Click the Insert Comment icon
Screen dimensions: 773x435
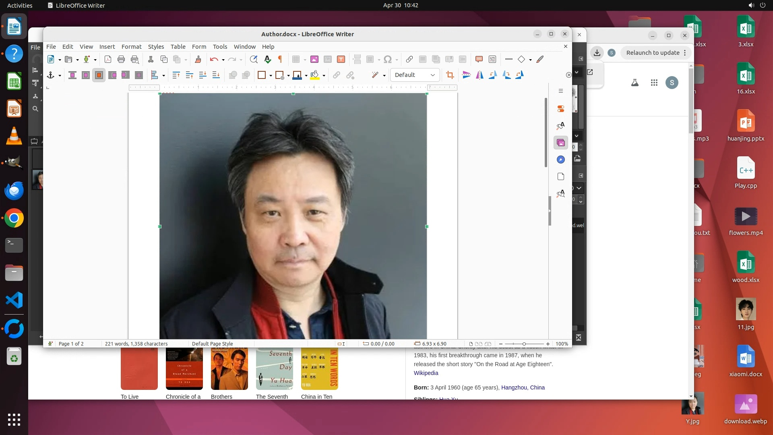479,60
